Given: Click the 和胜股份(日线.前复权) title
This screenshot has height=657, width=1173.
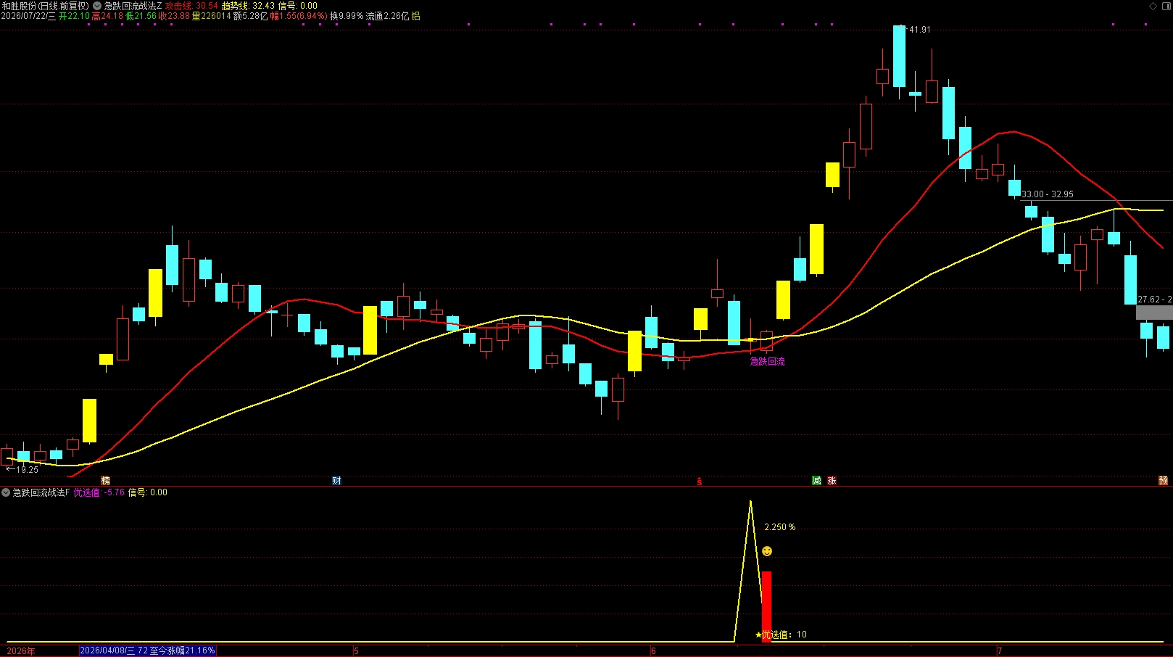Looking at the screenshot, I should [x=46, y=6].
